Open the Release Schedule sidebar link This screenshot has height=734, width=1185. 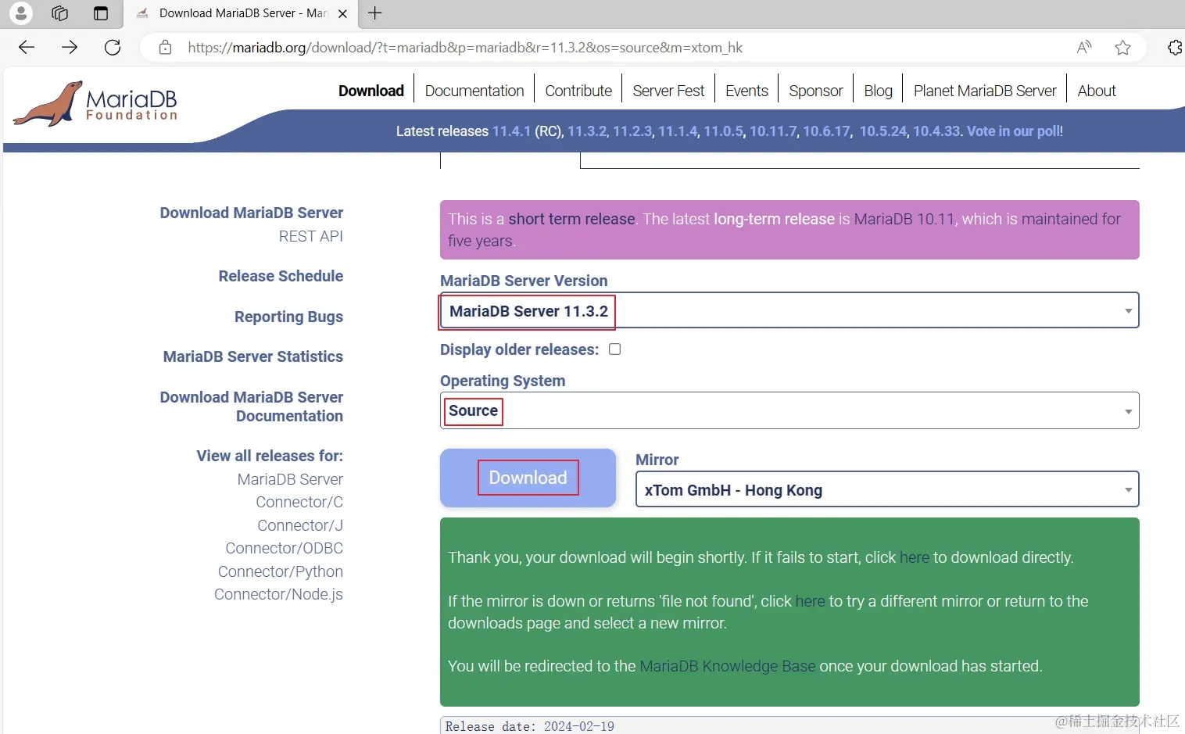pos(281,276)
